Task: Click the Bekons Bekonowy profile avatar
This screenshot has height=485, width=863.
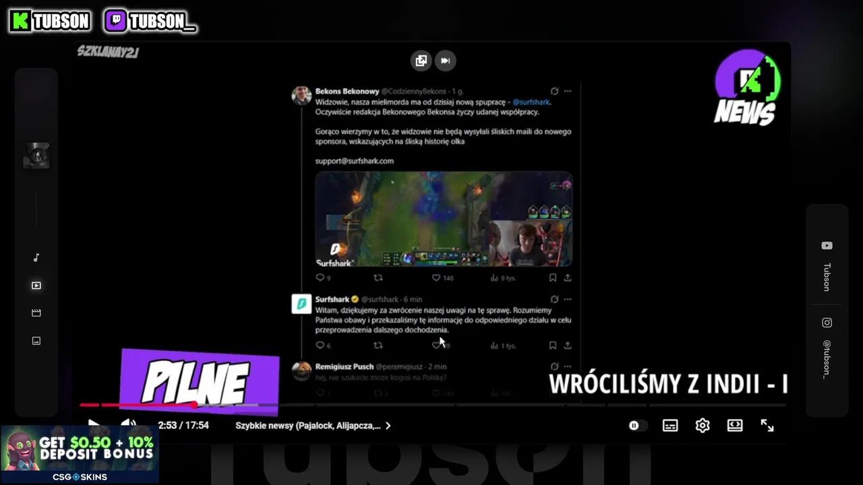Action: tap(301, 96)
